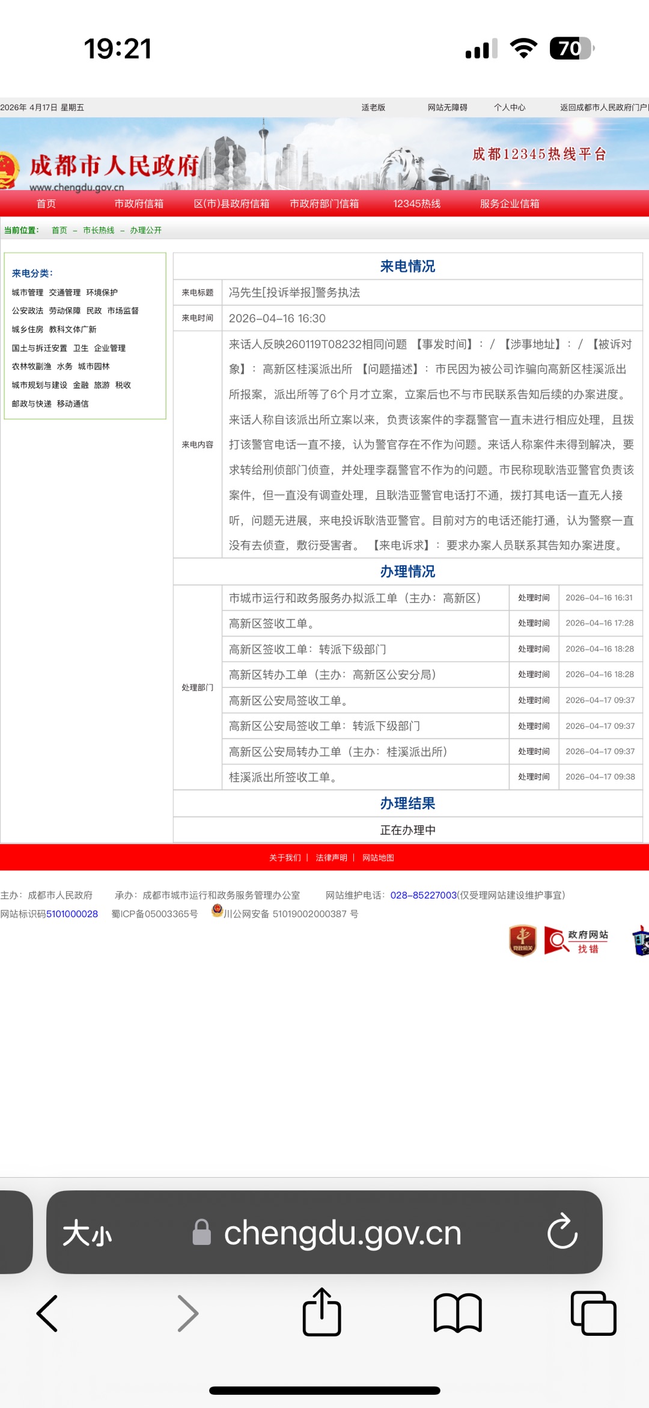Select 金融 category
Screen dimensions: 649x1408
pos(81,386)
